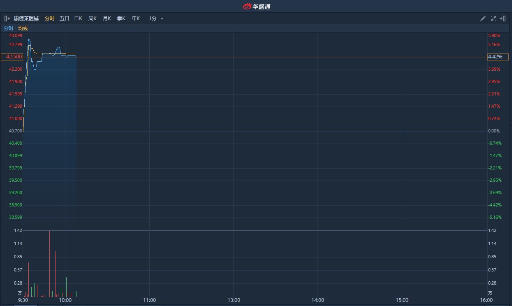Open the 周K chart tab
Viewport: 512px width, 306px height.
tap(93, 19)
